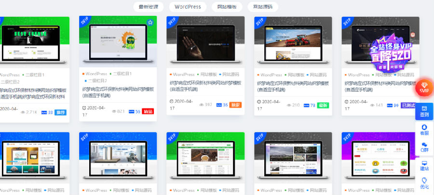Open the 网站源码 tab
Viewport: 434px width, 195px height.
tap(263, 7)
